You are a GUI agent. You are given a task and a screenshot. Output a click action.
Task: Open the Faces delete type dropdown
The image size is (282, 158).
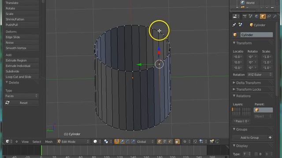tap(22, 96)
